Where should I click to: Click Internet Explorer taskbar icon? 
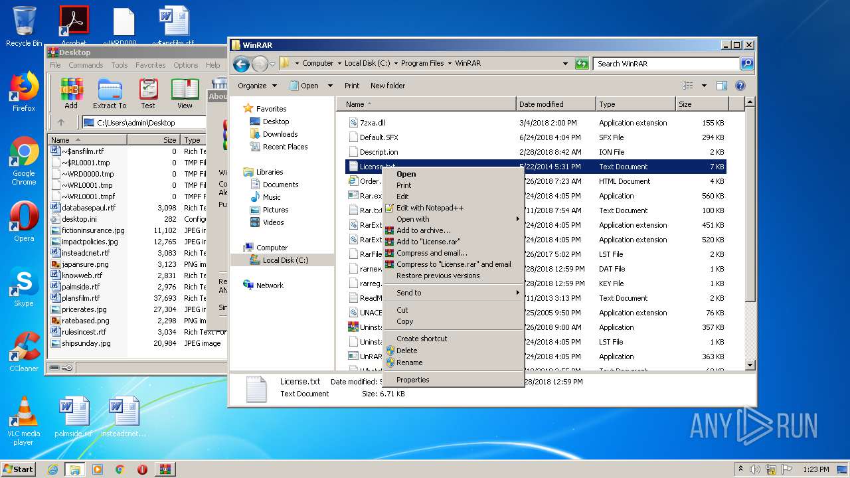[52, 469]
